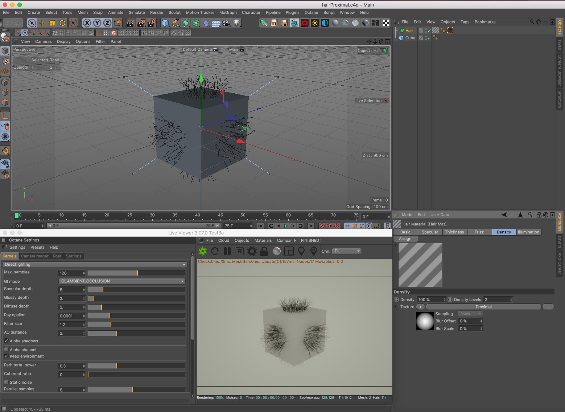
Task: Toggle X-axis lock button
Action: point(87,23)
